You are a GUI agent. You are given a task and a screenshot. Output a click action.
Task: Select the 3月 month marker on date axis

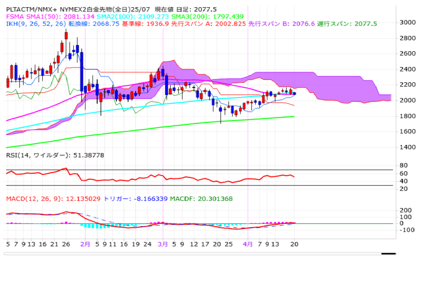[x=163, y=243]
